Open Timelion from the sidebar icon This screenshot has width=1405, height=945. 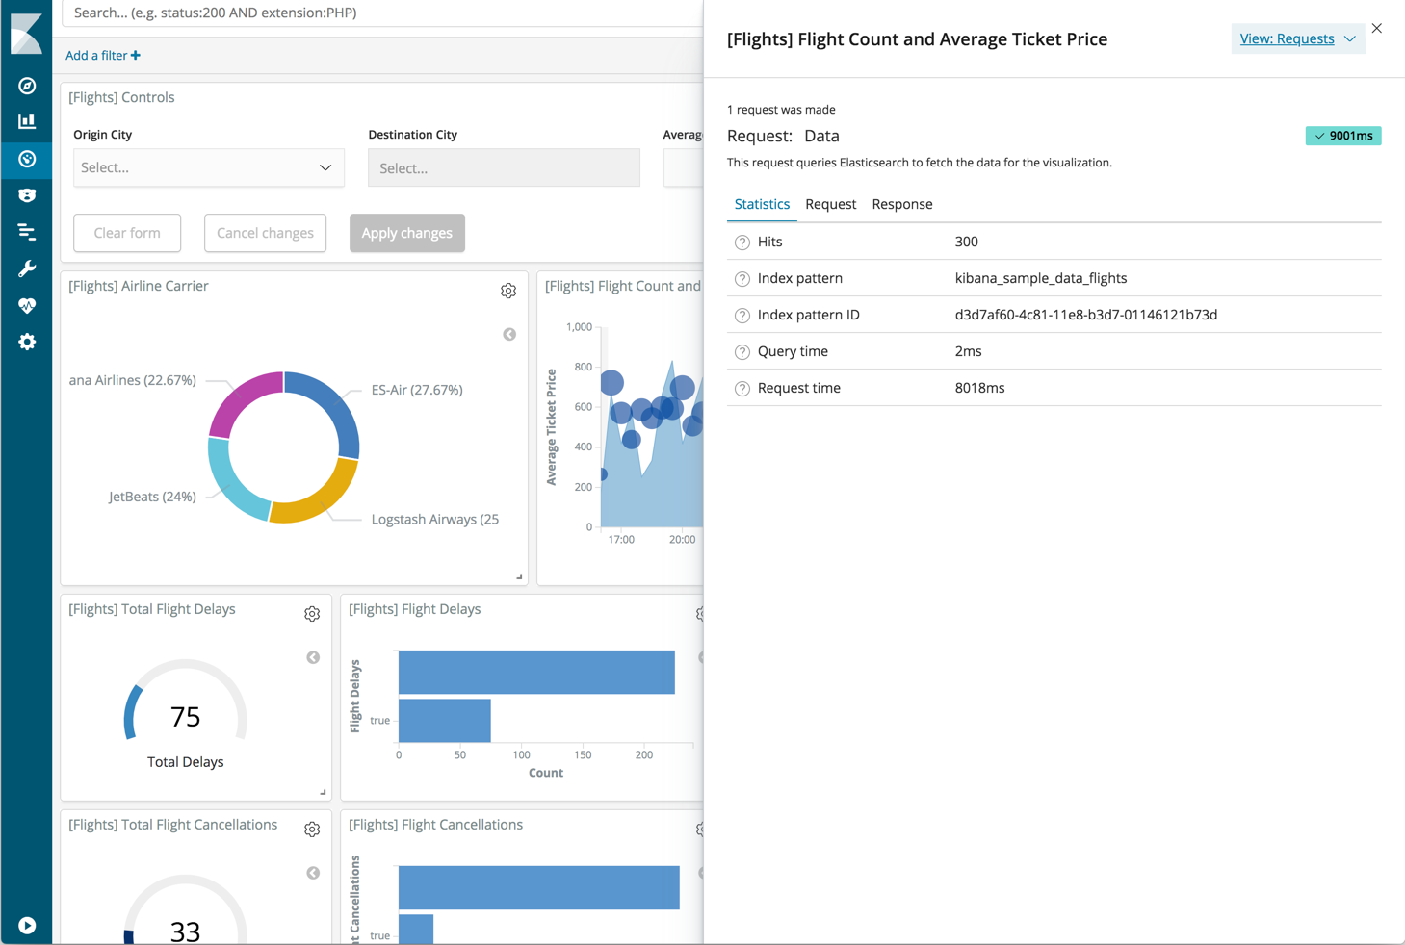coord(27,195)
